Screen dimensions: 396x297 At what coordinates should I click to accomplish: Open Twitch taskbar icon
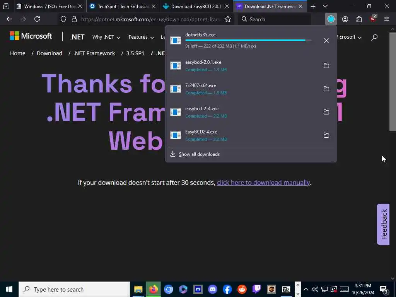pyautogui.click(x=257, y=289)
